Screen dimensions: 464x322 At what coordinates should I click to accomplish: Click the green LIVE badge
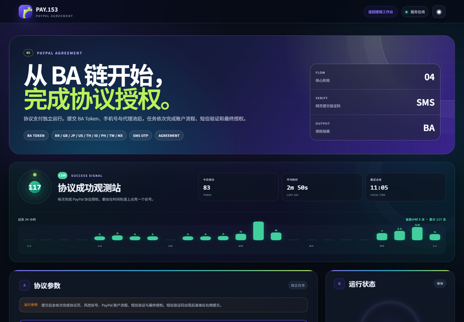tap(63, 175)
